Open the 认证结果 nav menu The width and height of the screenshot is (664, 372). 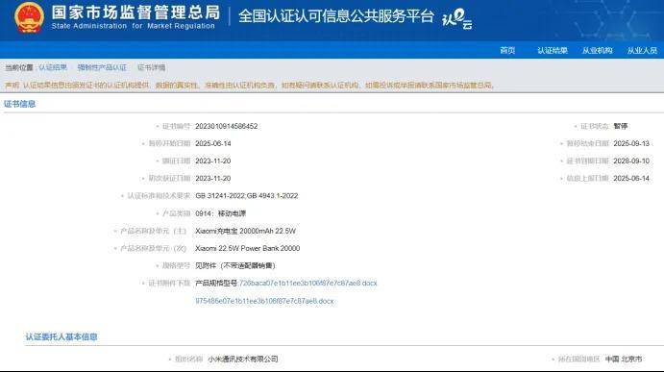[x=553, y=50]
